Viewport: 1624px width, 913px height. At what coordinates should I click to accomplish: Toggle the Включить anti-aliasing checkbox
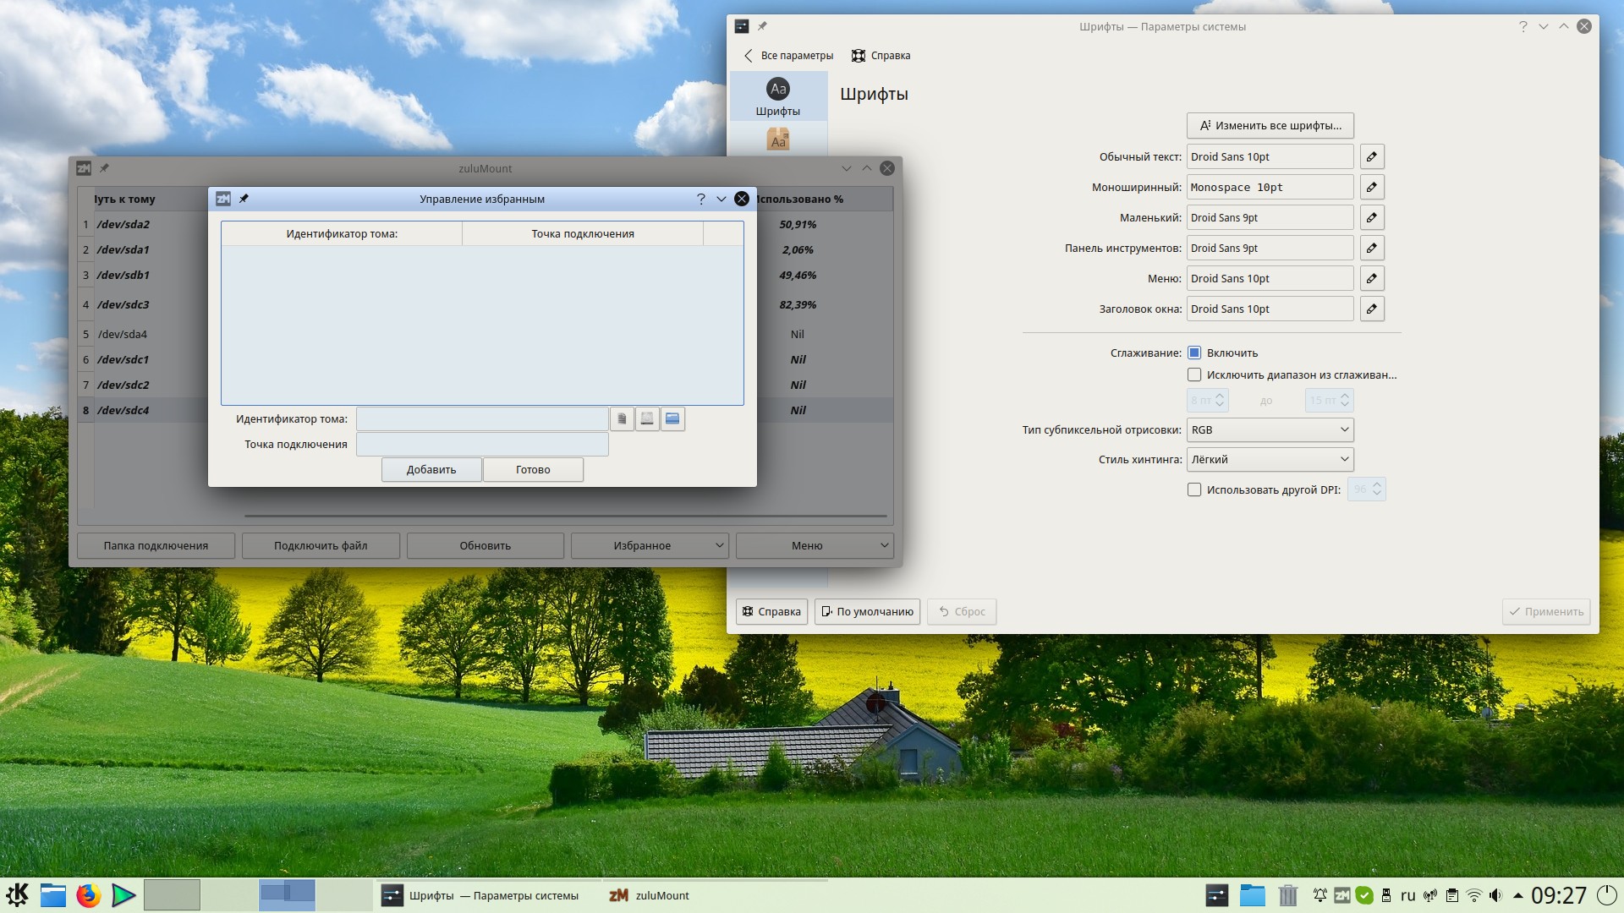click(1194, 353)
